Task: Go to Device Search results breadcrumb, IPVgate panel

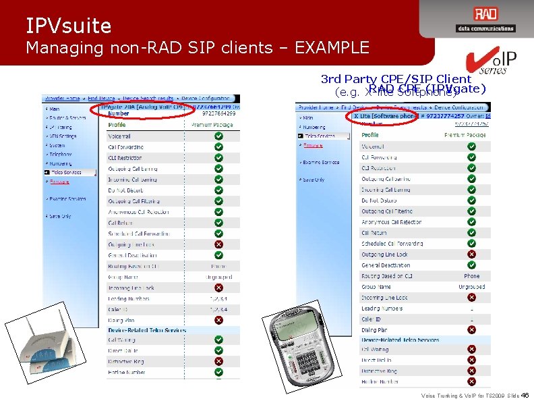Action: 148,98
